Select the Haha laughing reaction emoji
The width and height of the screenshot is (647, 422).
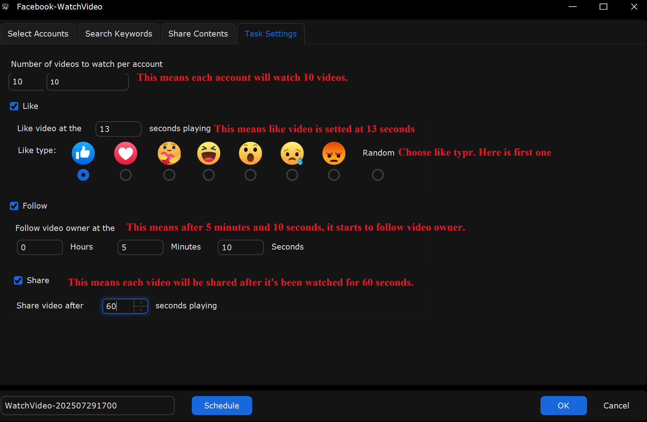click(x=209, y=153)
